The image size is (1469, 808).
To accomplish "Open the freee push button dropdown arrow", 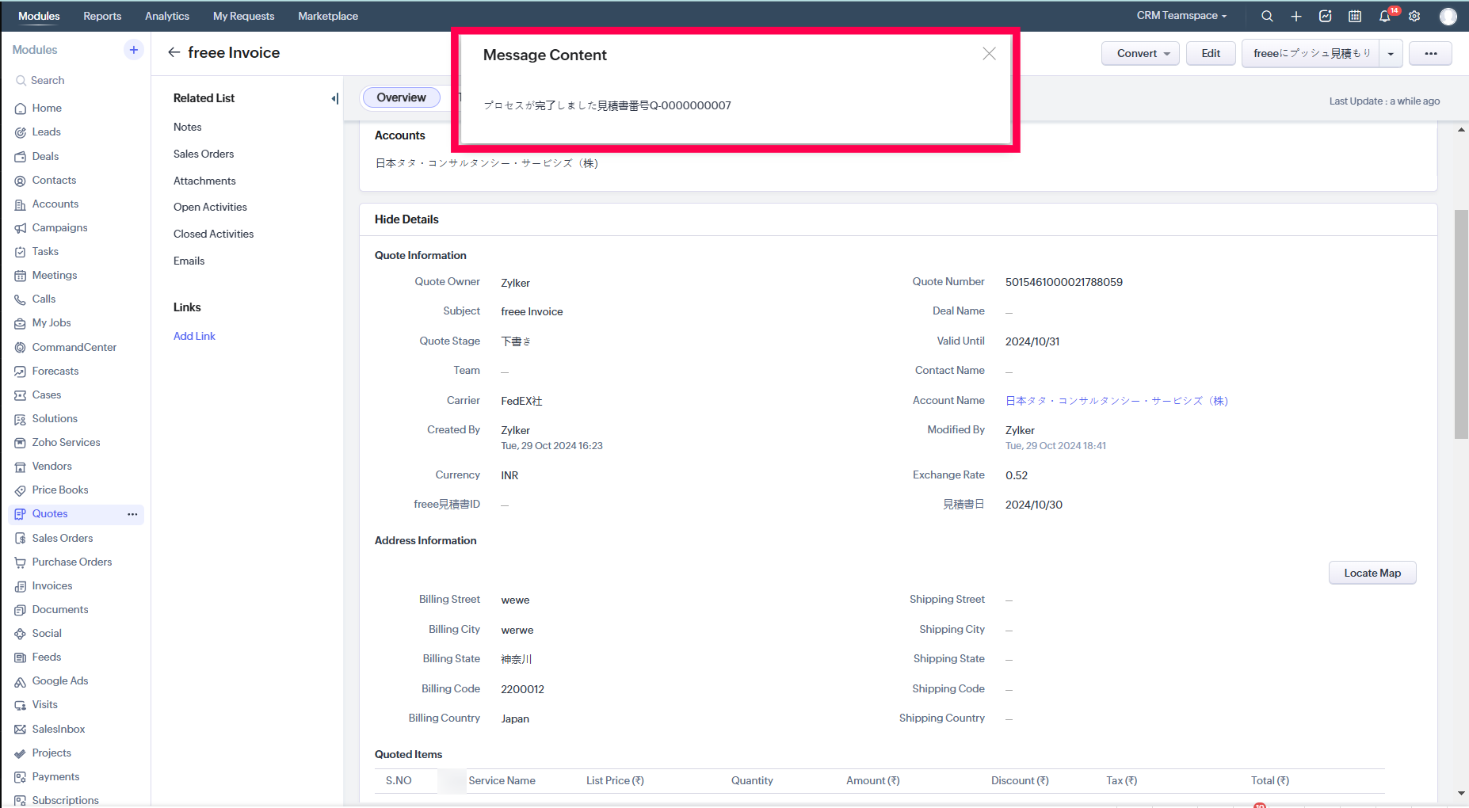I will 1391,54.
